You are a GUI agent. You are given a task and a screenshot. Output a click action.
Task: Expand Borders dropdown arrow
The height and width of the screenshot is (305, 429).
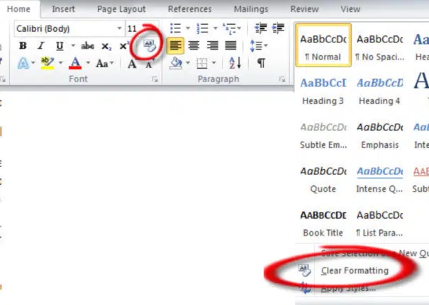(213, 63)
